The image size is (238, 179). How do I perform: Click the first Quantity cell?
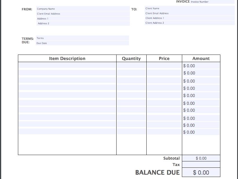pyautogui.click(x=132, y=66)
